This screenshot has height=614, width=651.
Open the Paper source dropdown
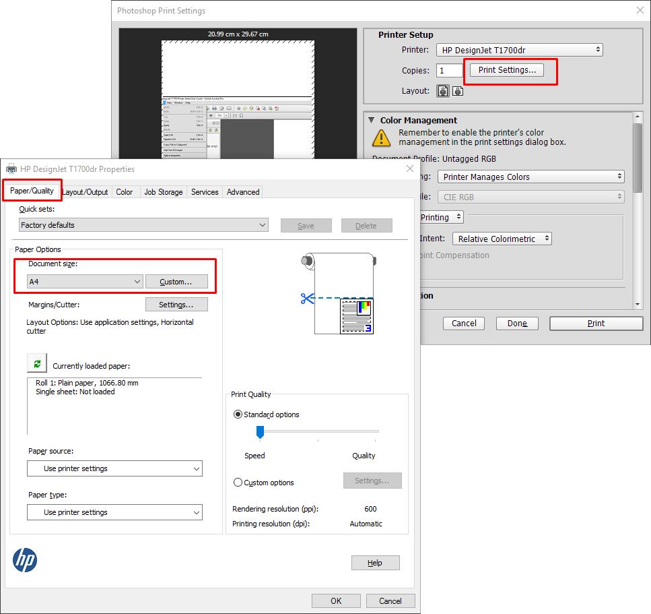(x=114, y=468)
